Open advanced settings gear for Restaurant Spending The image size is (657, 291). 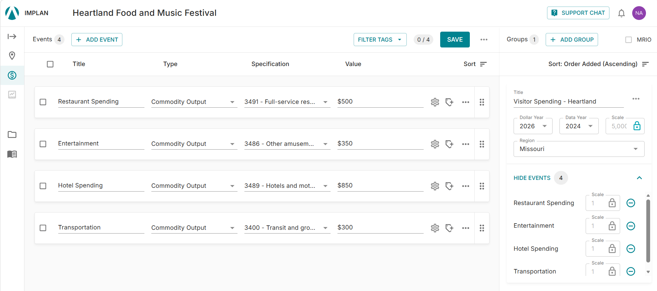435,102
